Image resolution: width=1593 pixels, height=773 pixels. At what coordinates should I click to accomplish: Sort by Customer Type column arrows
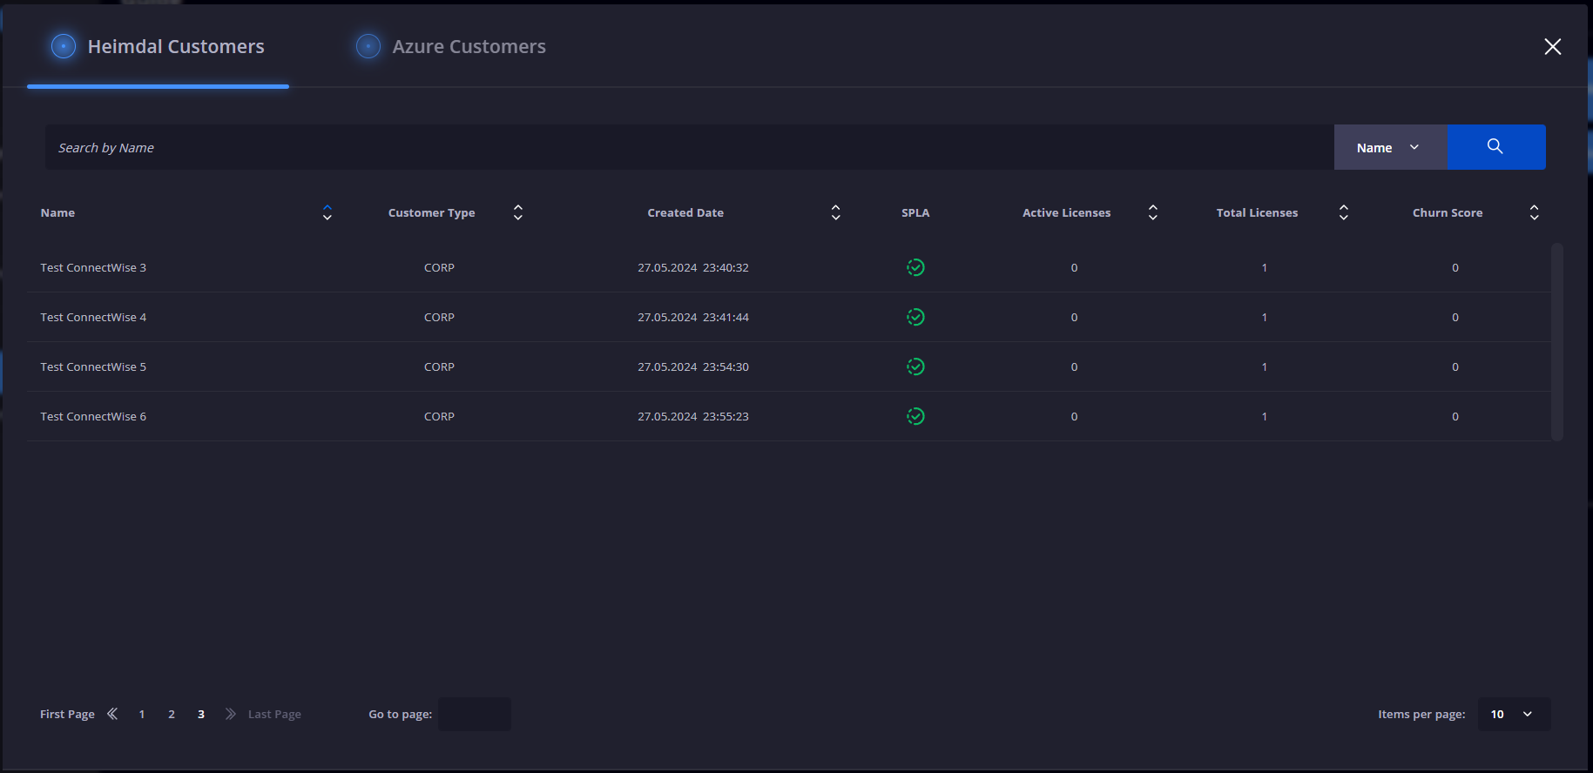(518, 212)
